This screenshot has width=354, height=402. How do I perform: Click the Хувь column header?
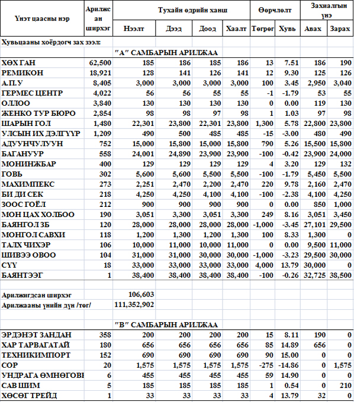pos(288,28)
